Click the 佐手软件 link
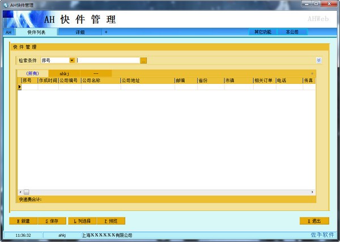The height and width of the screenshot is (242, 340). [322, 235]
